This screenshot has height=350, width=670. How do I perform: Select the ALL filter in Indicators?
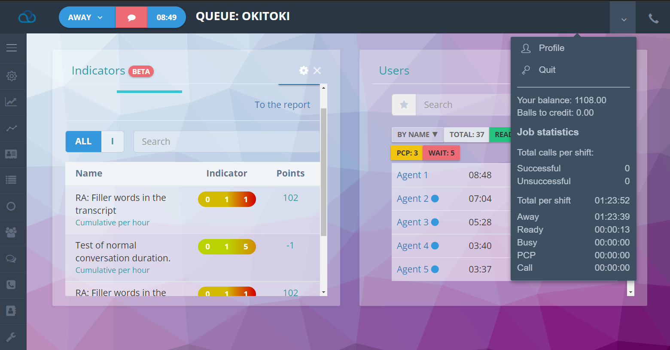83,142
